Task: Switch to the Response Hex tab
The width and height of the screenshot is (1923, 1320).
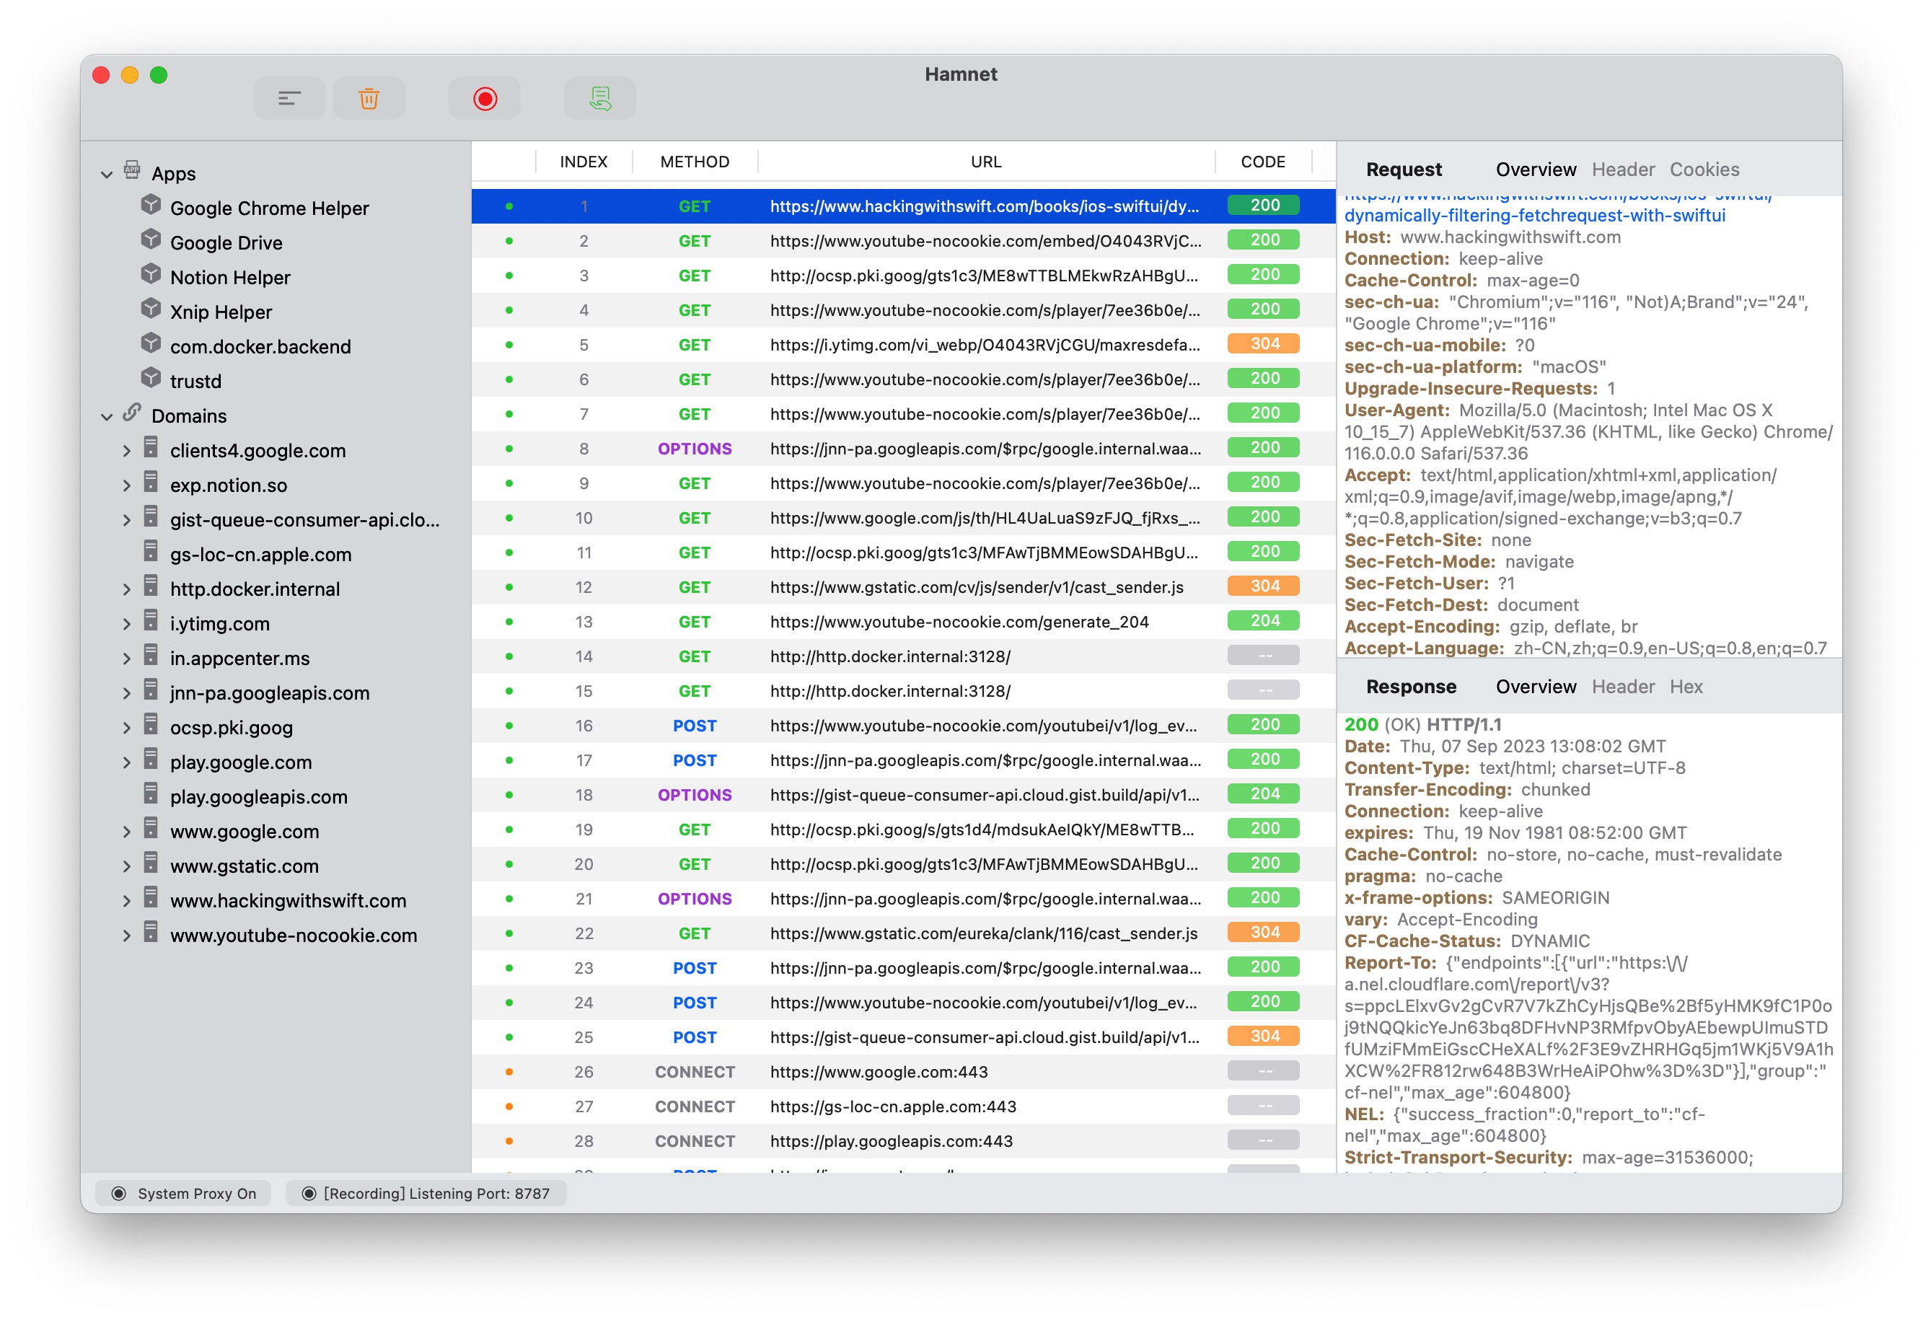Action: tap(1686, 687)
